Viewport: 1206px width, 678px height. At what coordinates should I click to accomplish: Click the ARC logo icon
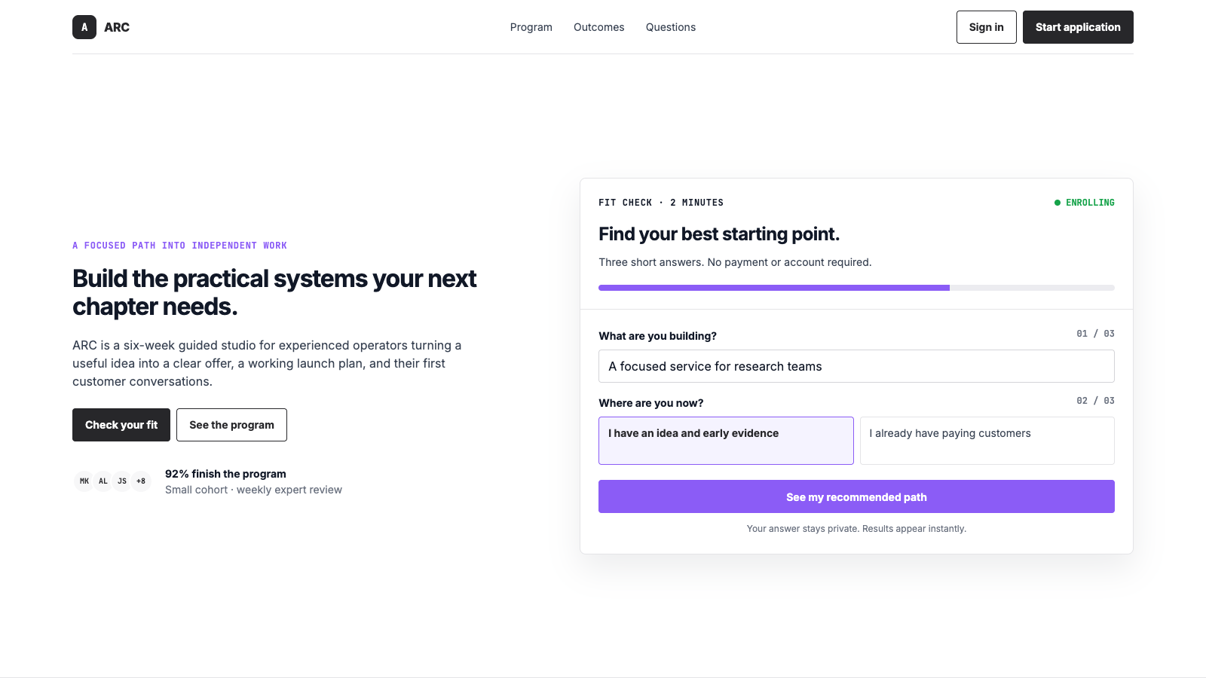pos(84,27)
